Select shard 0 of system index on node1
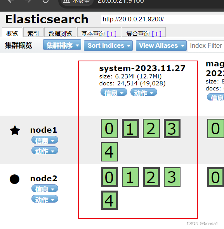This screenshot has width=224, height=229. (x=109, y=128)
